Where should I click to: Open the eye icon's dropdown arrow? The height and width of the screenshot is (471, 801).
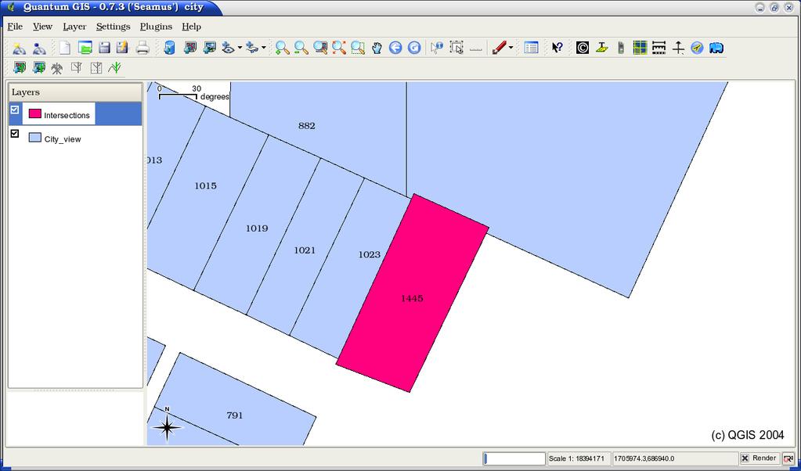coord(240,48)
